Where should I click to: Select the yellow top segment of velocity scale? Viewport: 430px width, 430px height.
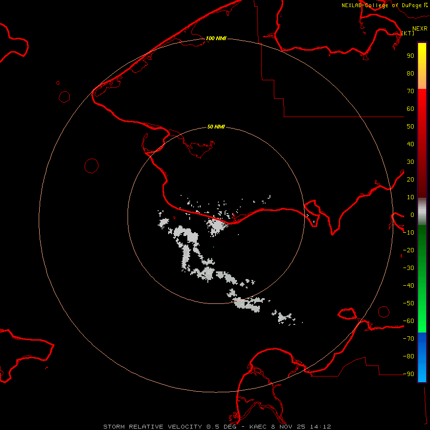[422, 66]
